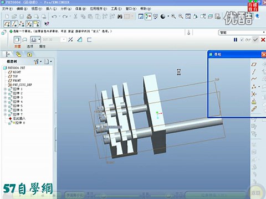This screenshot has height=199, width=266.
Task: Click the shaded sphere display icon
Action: point(163,17)
